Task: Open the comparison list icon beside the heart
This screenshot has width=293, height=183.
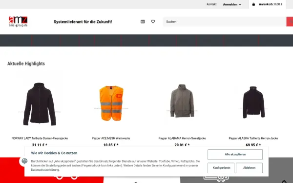Action: point(143,21)
